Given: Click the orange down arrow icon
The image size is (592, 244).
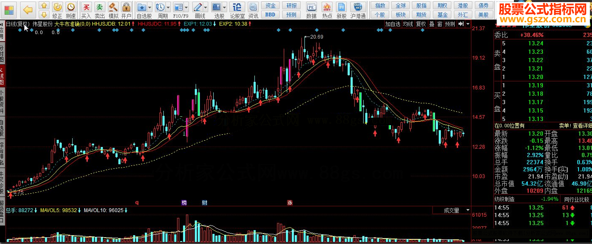Looking at the screenshot, I should coord(44,15).
